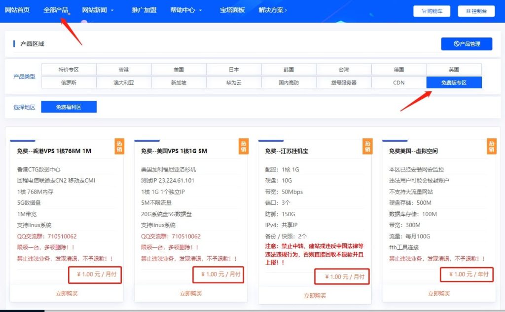505x312 pixels.
Task: Click the 热销 badge on 香港VPS card
Action: pos(119,146)
